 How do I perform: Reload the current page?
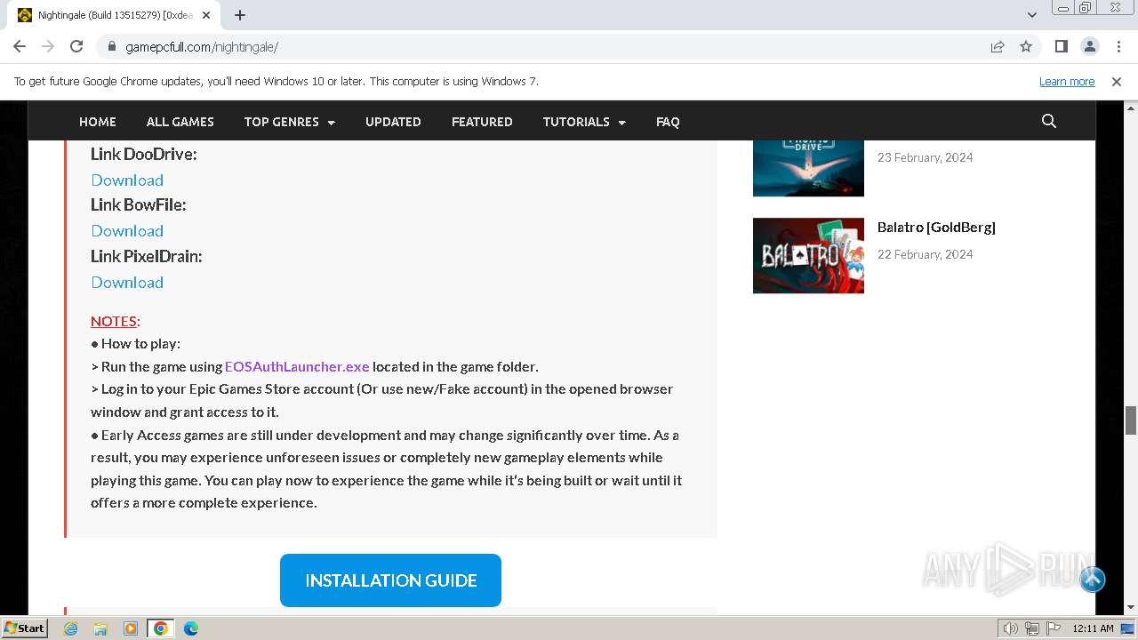(76, 46)
